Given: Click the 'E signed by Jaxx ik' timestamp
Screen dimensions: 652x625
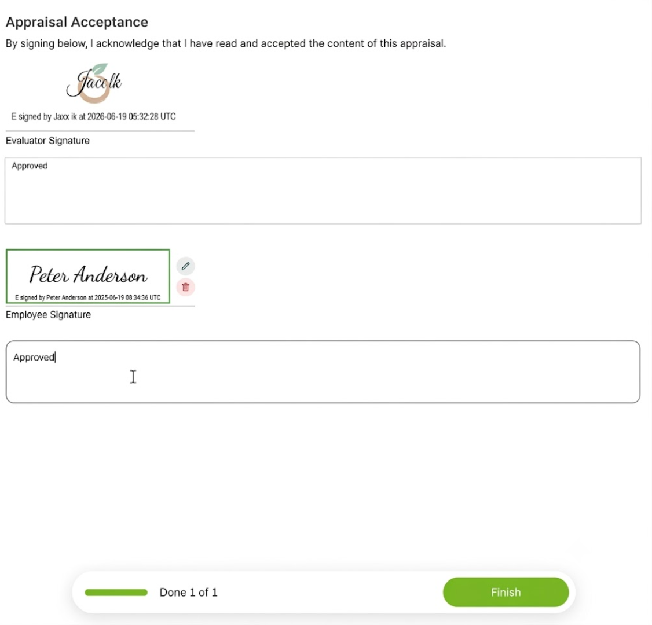Looking at the screenshot, I should [x=94, y=117].
